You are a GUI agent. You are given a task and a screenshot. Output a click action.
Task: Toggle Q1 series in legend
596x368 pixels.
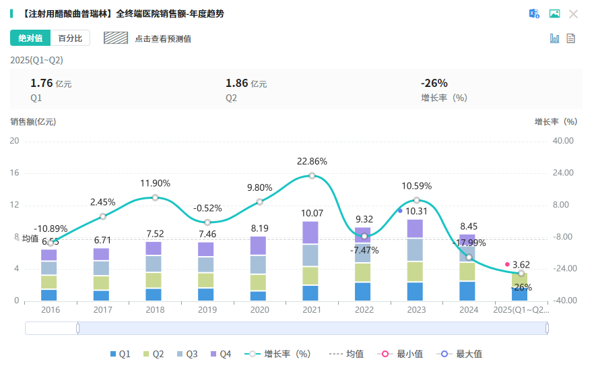pyautogui.click(x=120, y=354)
